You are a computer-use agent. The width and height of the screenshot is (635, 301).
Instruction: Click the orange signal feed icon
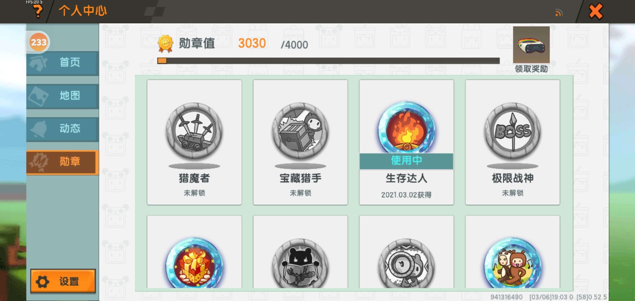559,13
